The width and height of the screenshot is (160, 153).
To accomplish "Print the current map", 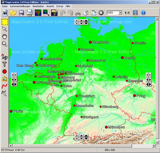I will pos(29,13).
